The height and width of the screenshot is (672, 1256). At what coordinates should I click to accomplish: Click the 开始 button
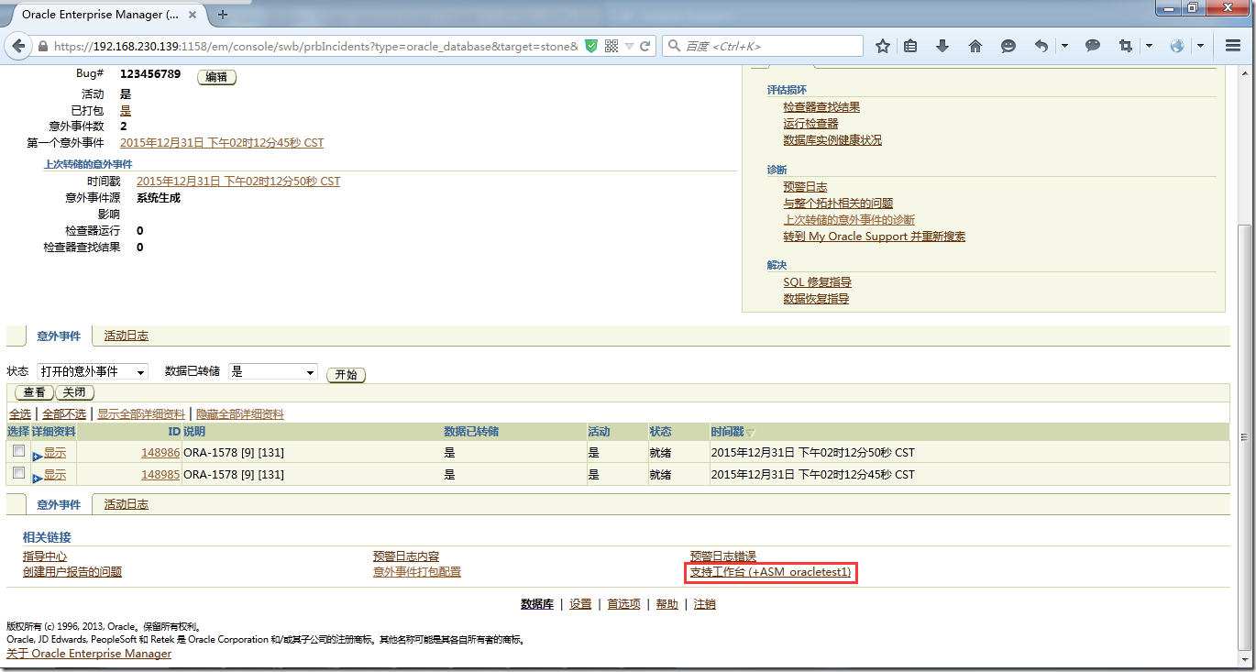[346, 375]
